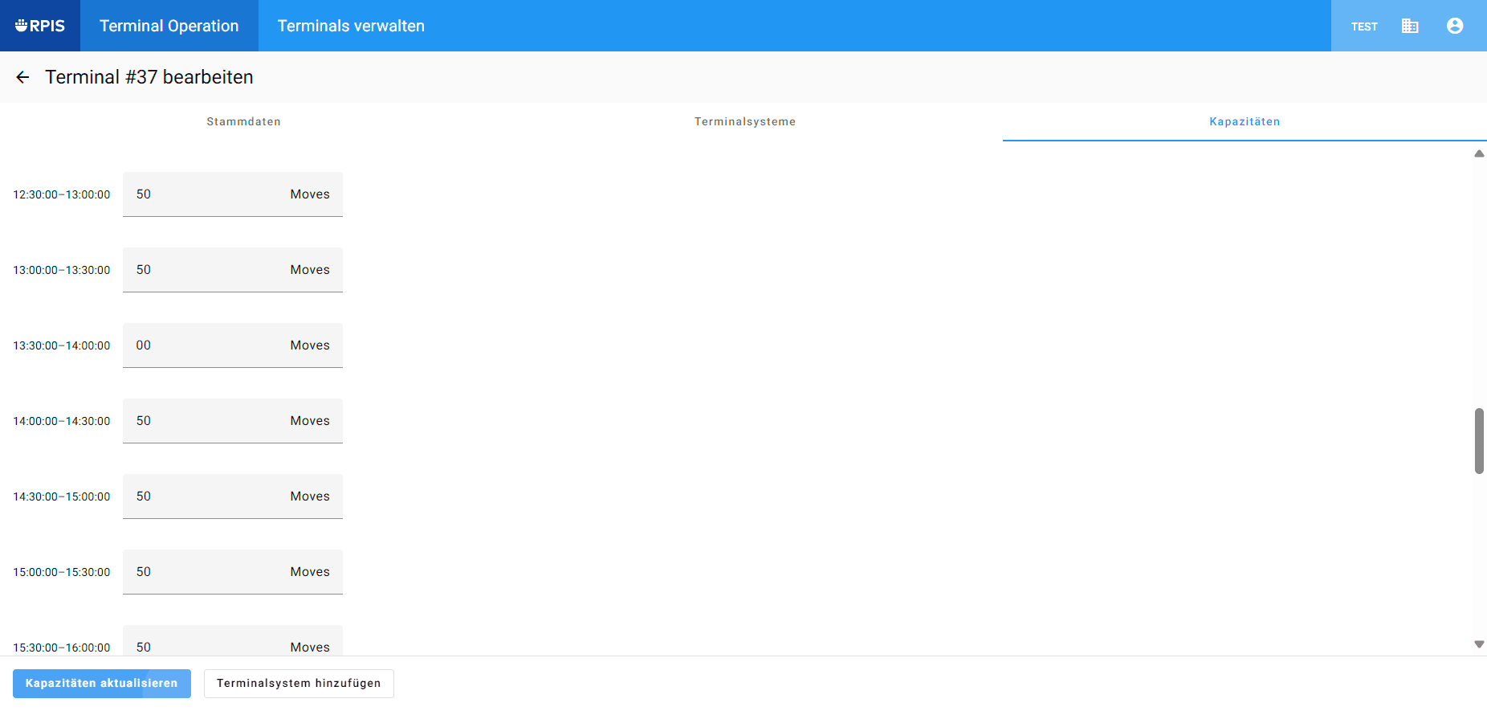Click the vertical scrollbar thumb
Viewport: 1487px width, 711px height.
[x=1479, y=441]
